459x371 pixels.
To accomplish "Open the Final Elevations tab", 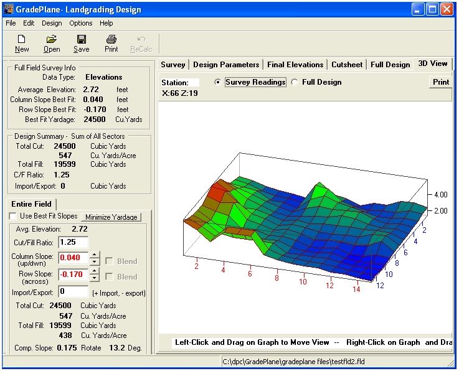I will (295, 64).
